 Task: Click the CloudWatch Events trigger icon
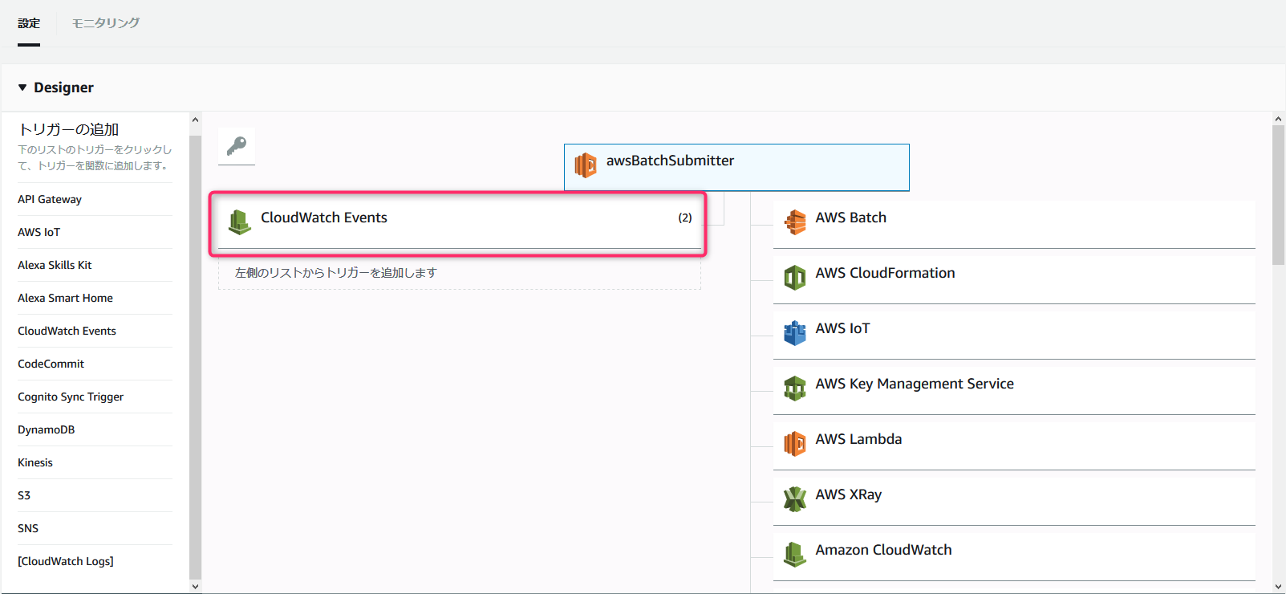(239, 222)
